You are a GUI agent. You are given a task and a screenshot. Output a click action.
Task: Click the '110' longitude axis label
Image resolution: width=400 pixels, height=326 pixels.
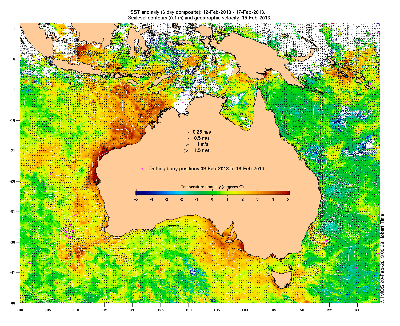76,310
